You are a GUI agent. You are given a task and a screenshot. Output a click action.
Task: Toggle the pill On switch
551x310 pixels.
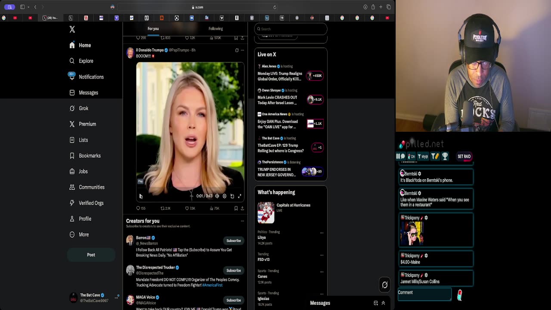(412, 156)
